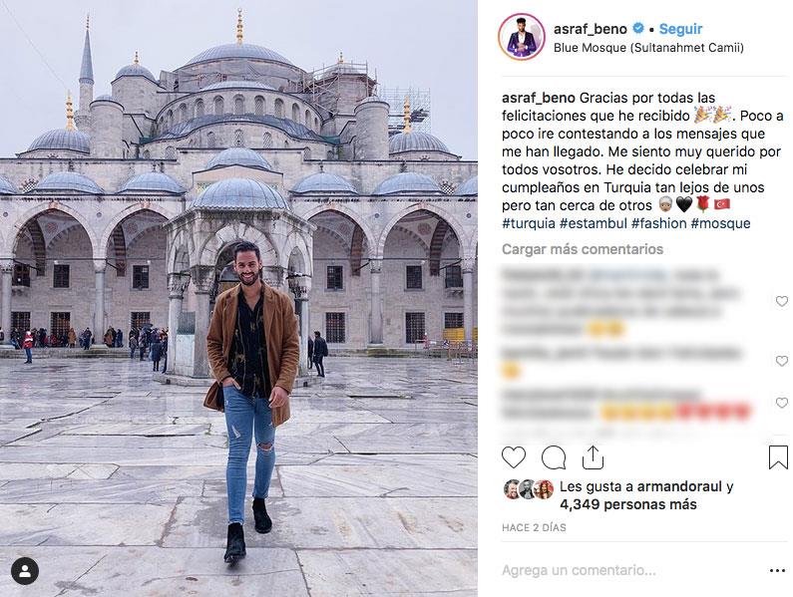
Task: Open the #mosque hashtag
Action: pyautogui.click(x=720, y=223)
